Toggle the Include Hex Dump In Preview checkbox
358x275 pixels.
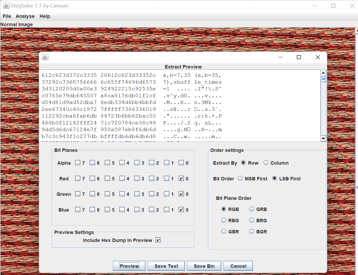point(158,240)
